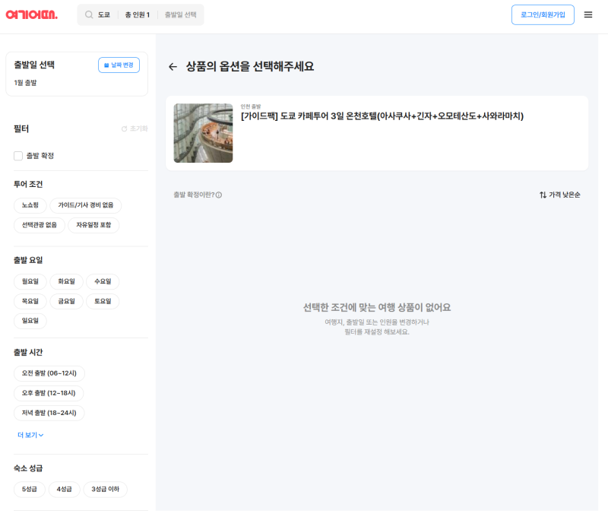Toggle the 월요일 departure day chip
This screenshot has width=608, height=520.
pyautogui.click(x=30, y=281)
